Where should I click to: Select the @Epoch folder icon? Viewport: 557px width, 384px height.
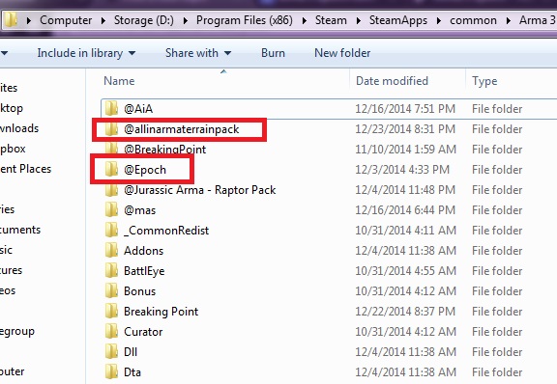point(111,169)
